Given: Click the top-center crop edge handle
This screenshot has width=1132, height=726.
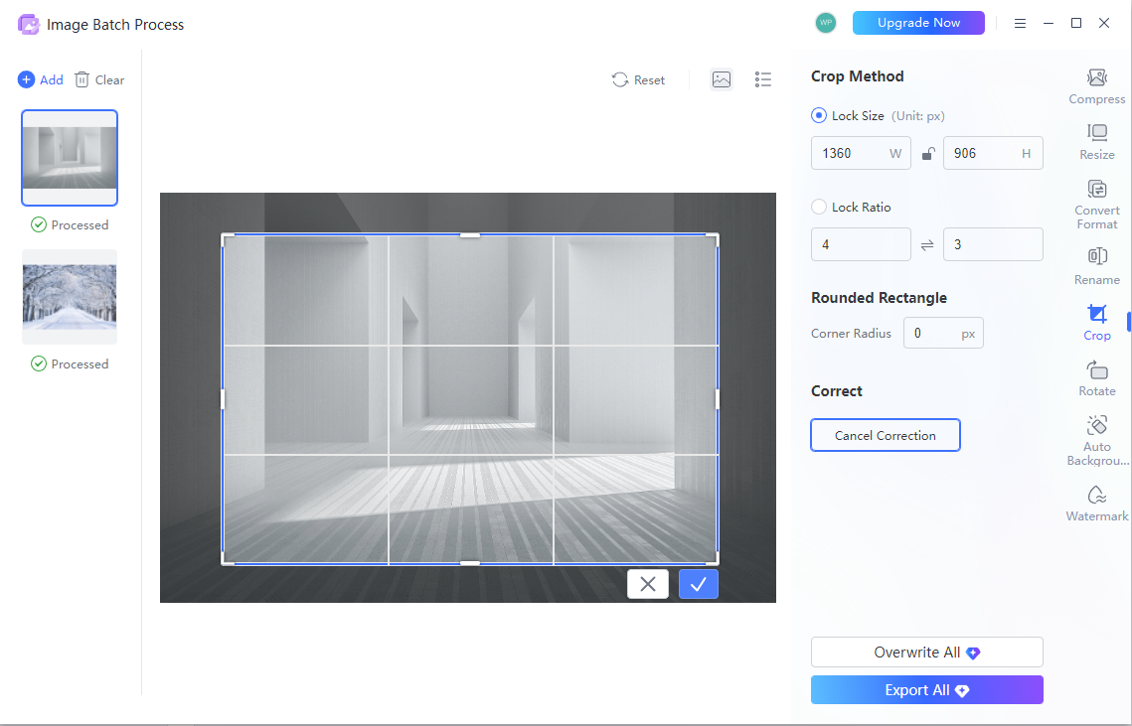Looking at the screenshot, I should click(470, 235).
